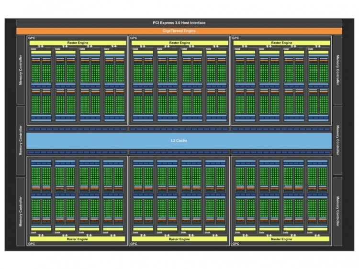The image size is (359, 269).
Task: Click the middle-left Memory Controller block
Action: click(21, 140)
